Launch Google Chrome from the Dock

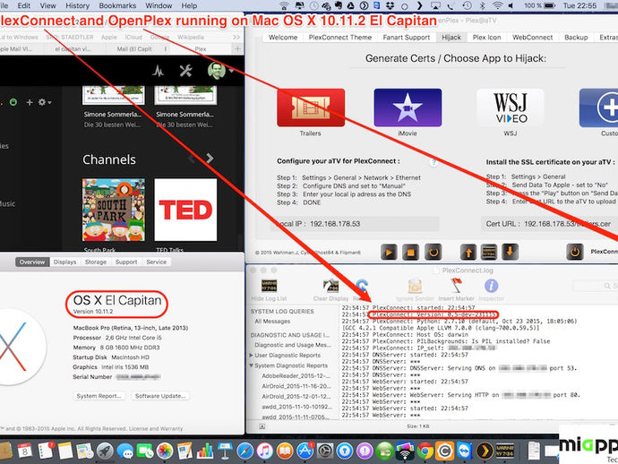pyautogui.click(x=425, y=451)
